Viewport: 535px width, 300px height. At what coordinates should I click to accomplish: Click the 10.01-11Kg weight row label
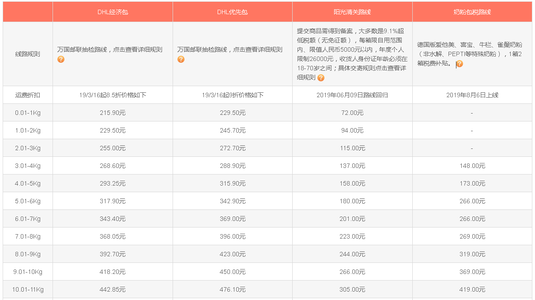28,289
